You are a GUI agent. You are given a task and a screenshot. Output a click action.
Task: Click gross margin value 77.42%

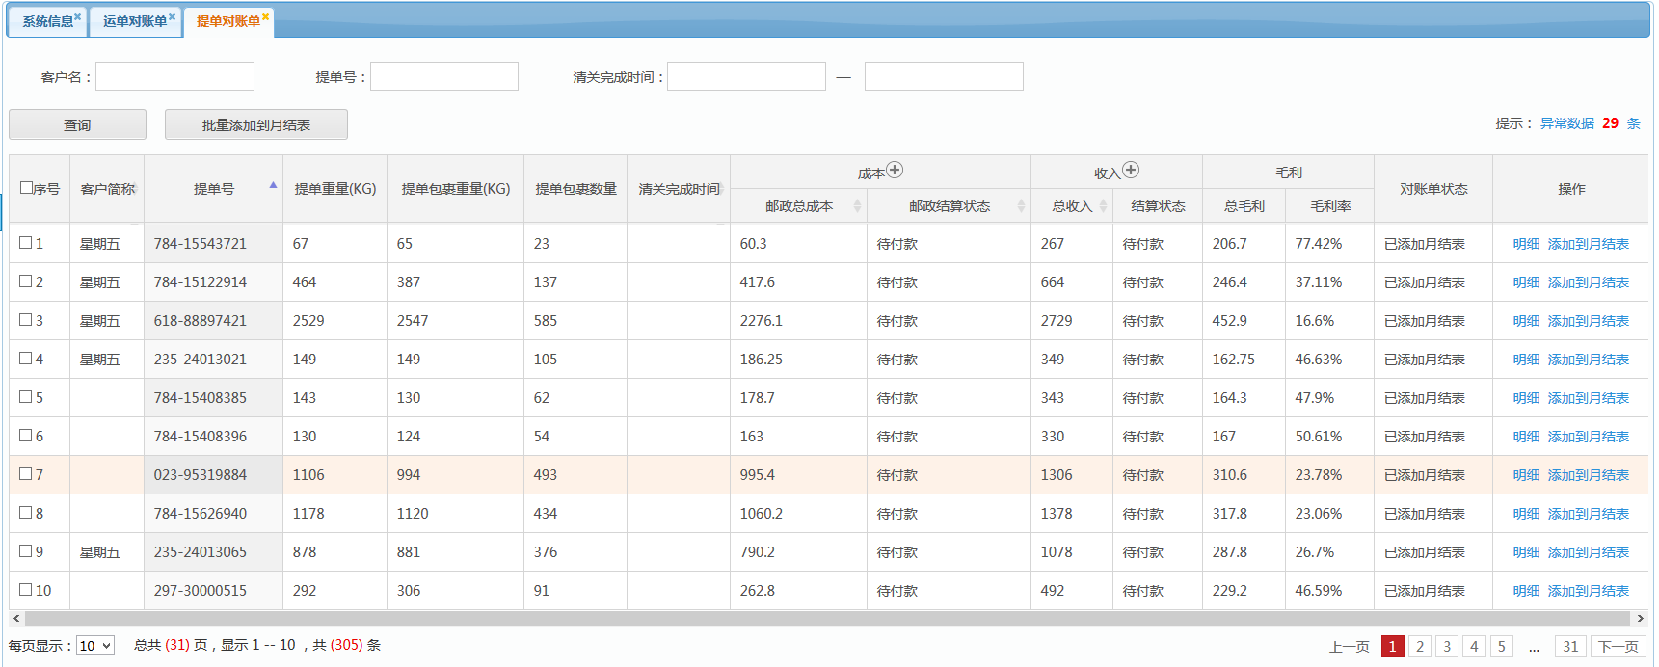point(1319,244)
